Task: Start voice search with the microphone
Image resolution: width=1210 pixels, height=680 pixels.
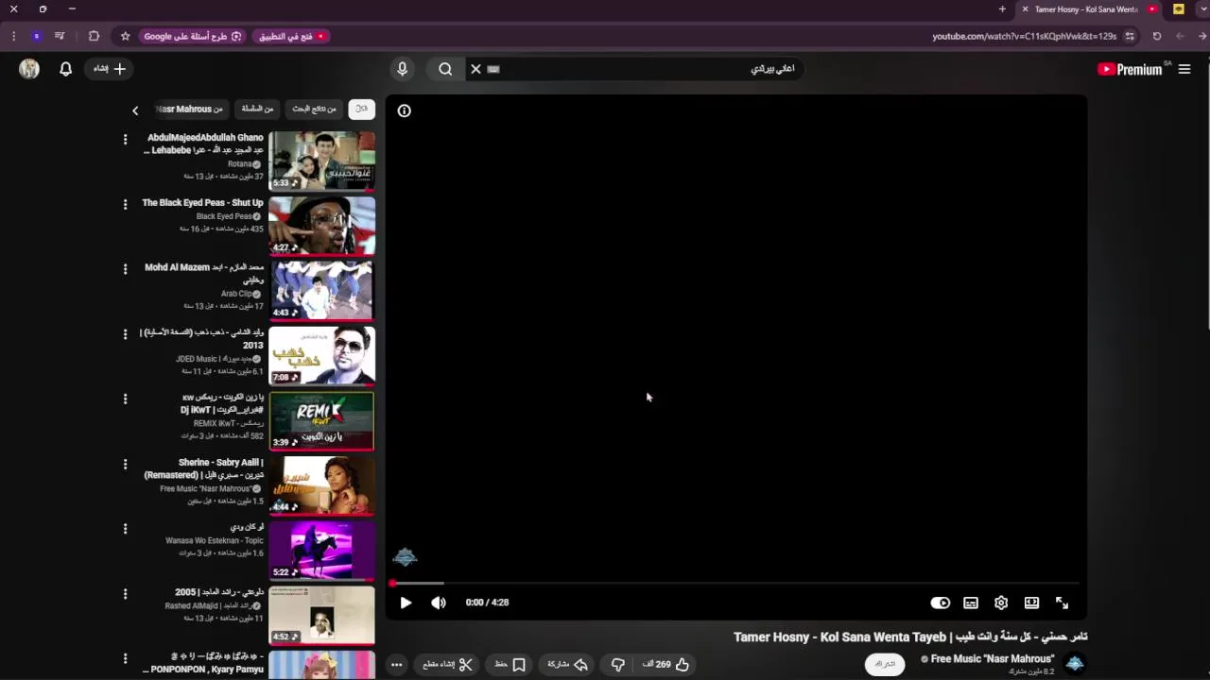Action: coord(402,69)
